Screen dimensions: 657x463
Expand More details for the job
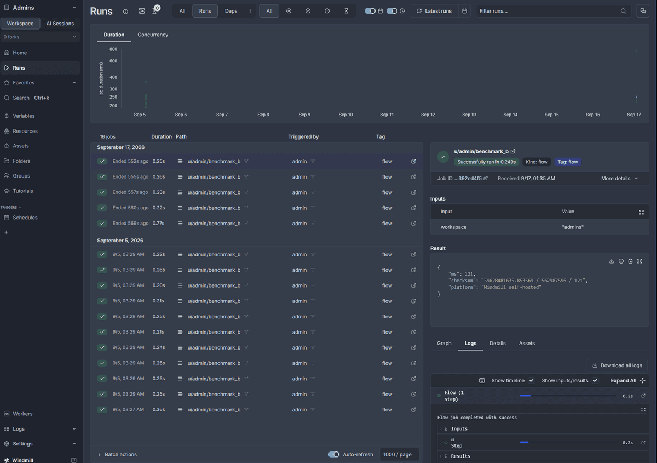pyautogui.click(x=620, y=179)
